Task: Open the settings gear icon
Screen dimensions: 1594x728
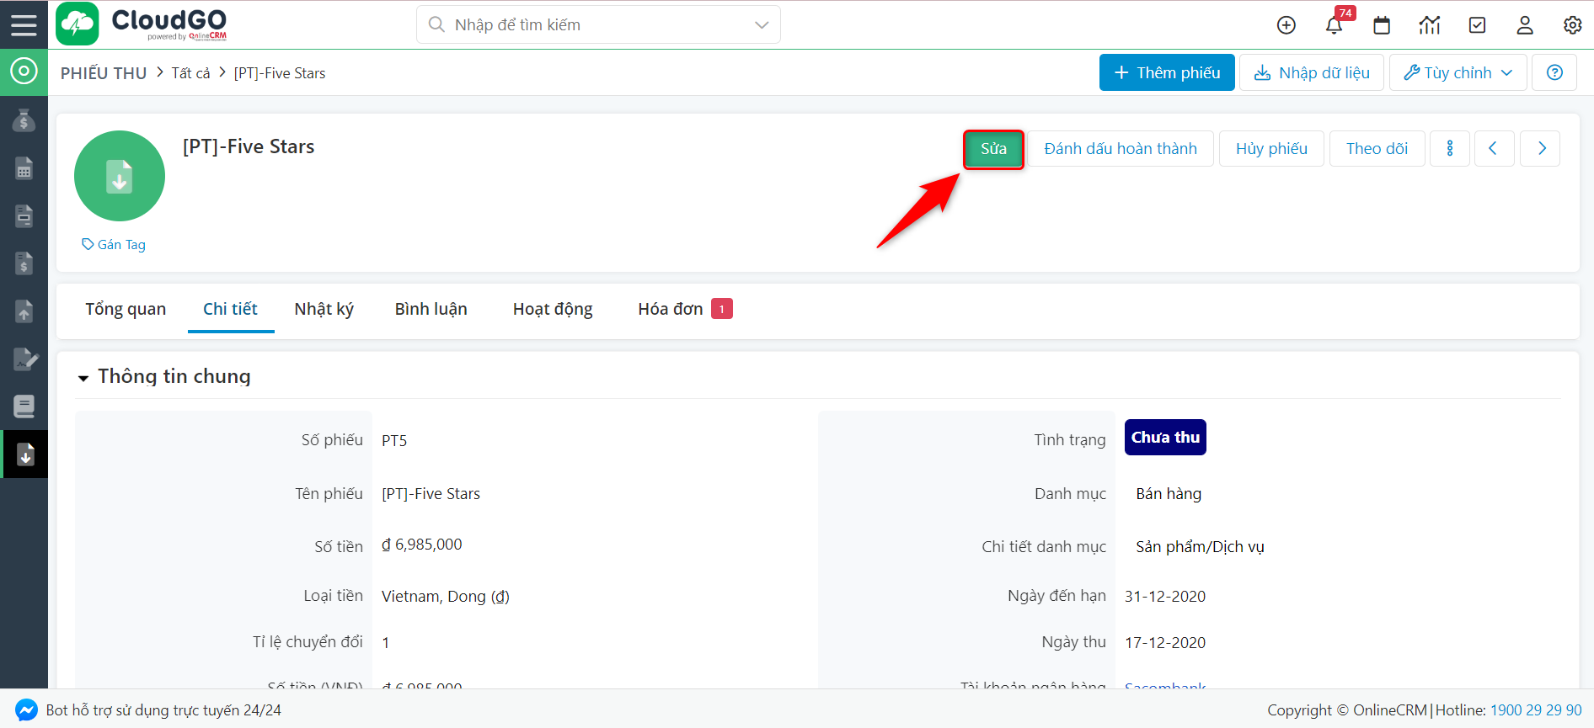Action: click(x=1572, y=25)
